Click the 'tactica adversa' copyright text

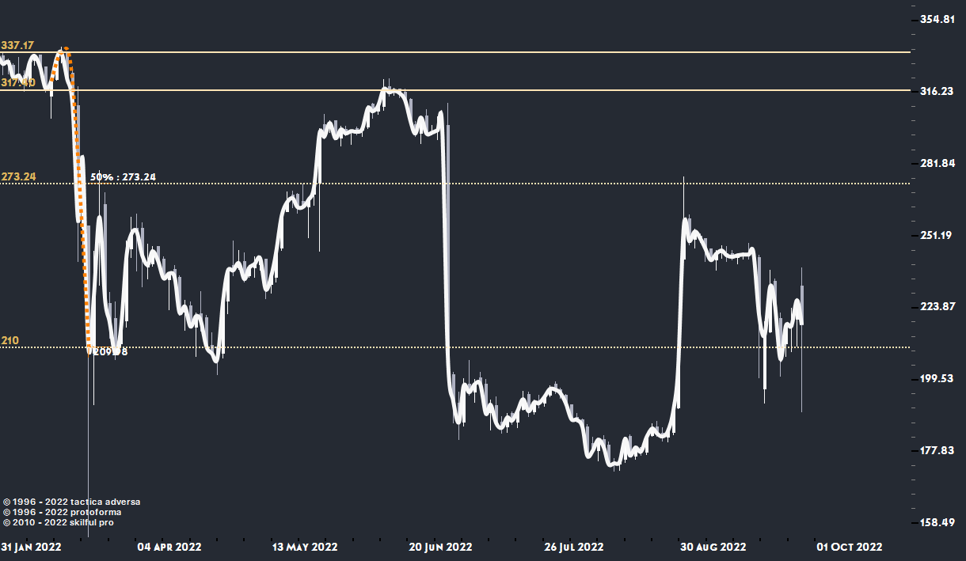(x=72, y=502)
